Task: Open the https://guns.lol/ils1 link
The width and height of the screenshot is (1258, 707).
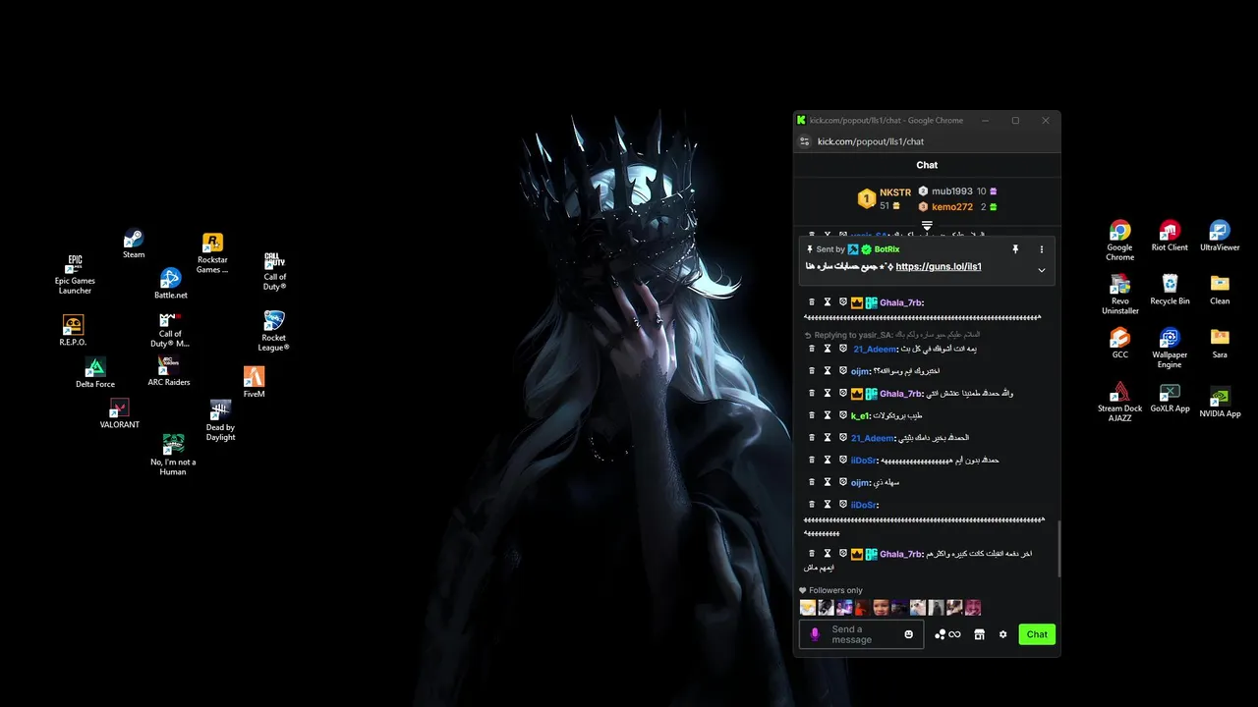Action: (939, 266)
